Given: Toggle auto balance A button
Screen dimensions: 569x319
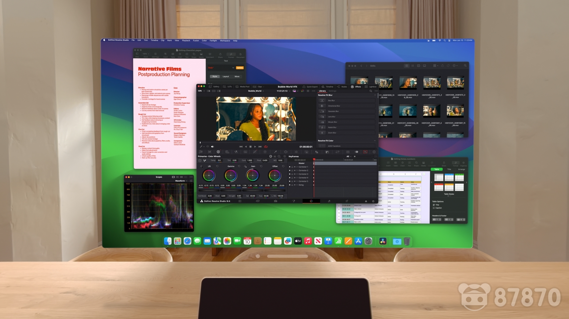Looking at the screenshot, I should click(200, 160).
